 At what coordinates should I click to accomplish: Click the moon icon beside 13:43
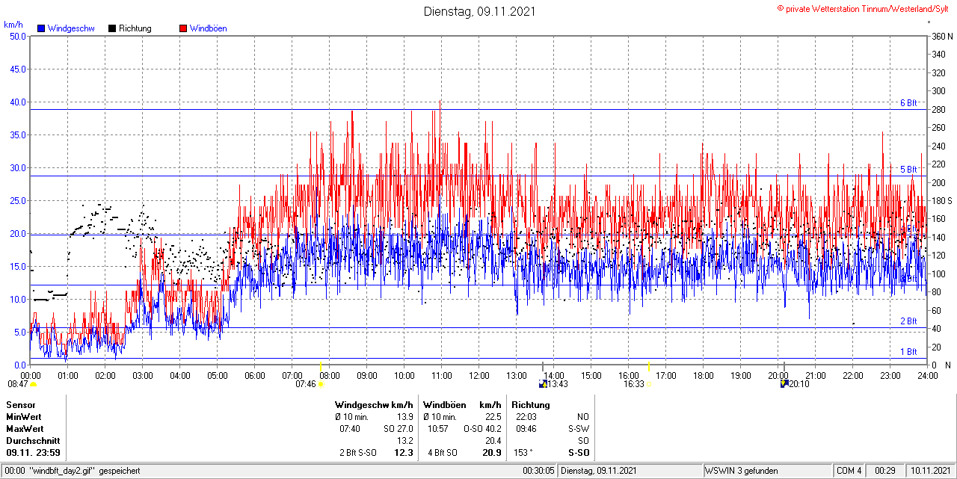pyautogui.click(x=542, y=384)
